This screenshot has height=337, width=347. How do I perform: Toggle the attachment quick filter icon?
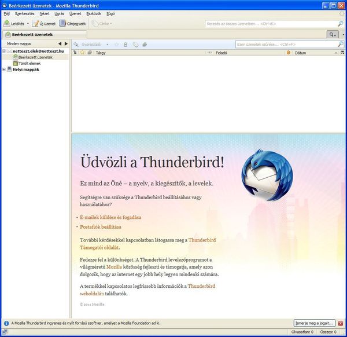point(145,44)
